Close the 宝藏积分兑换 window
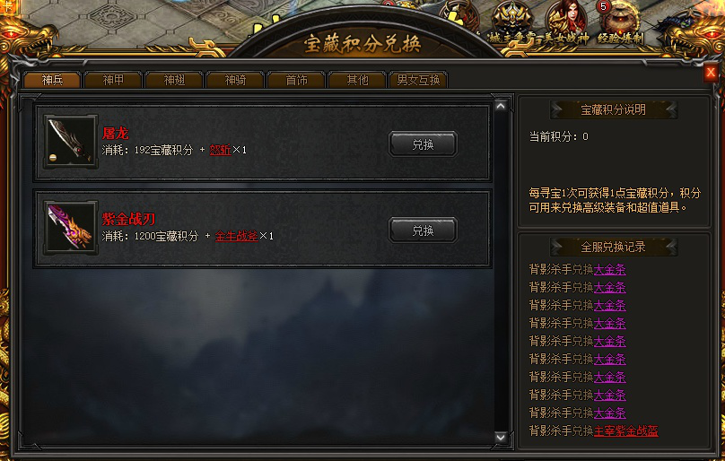725x461 pixels. tap(711, 73)
